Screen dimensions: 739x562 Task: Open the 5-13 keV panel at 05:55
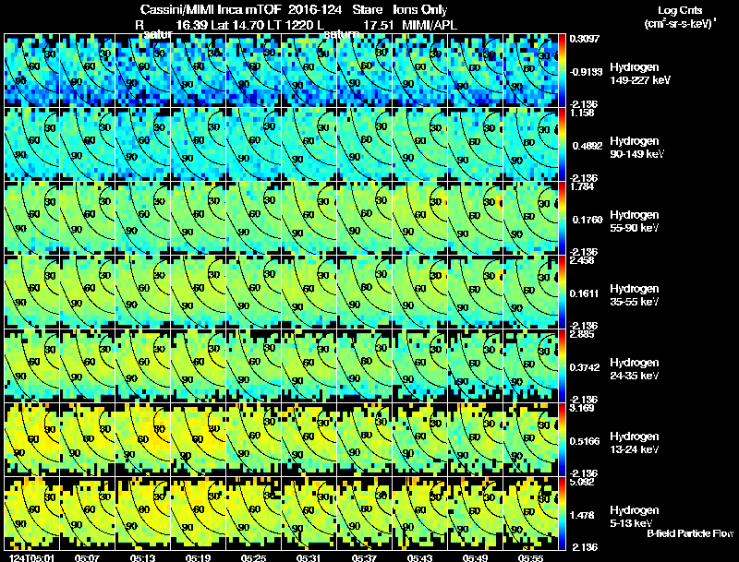click(x=530, y=513)
